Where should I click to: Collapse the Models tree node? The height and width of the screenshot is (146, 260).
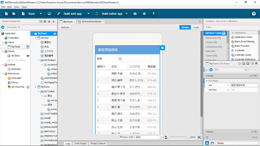[x=2, y=65]
